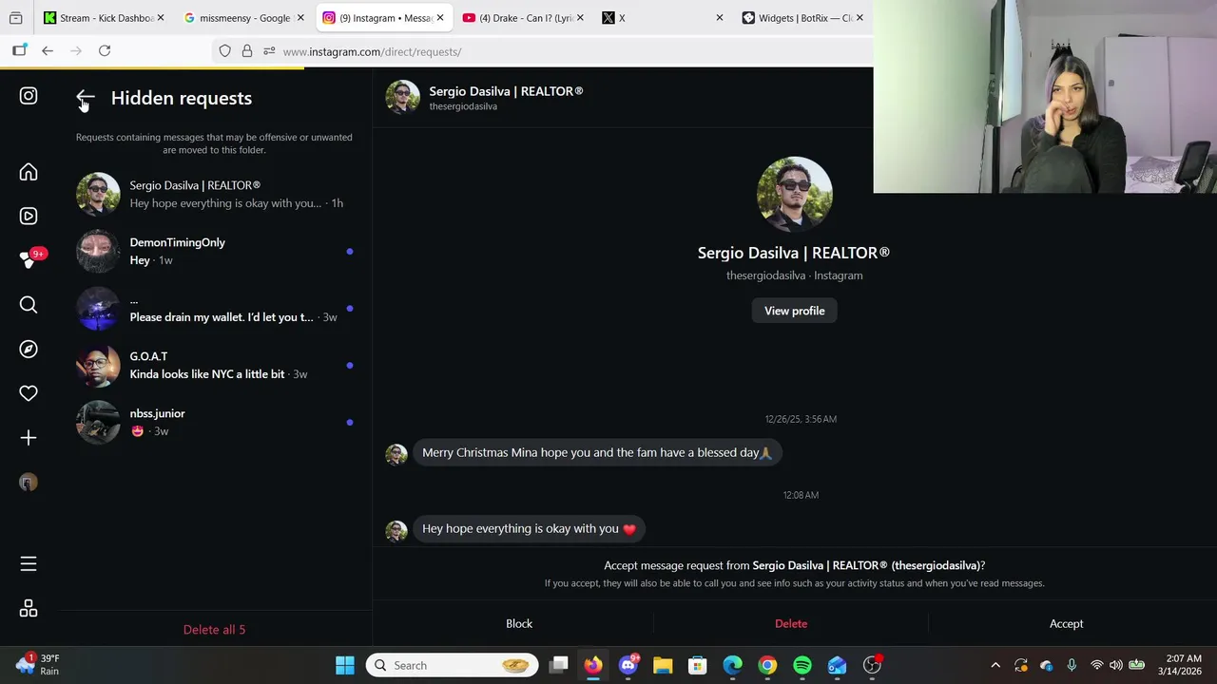The image size is (1217, 684).
Task: Open nbss.junior message request
Action: click(216, 422)
